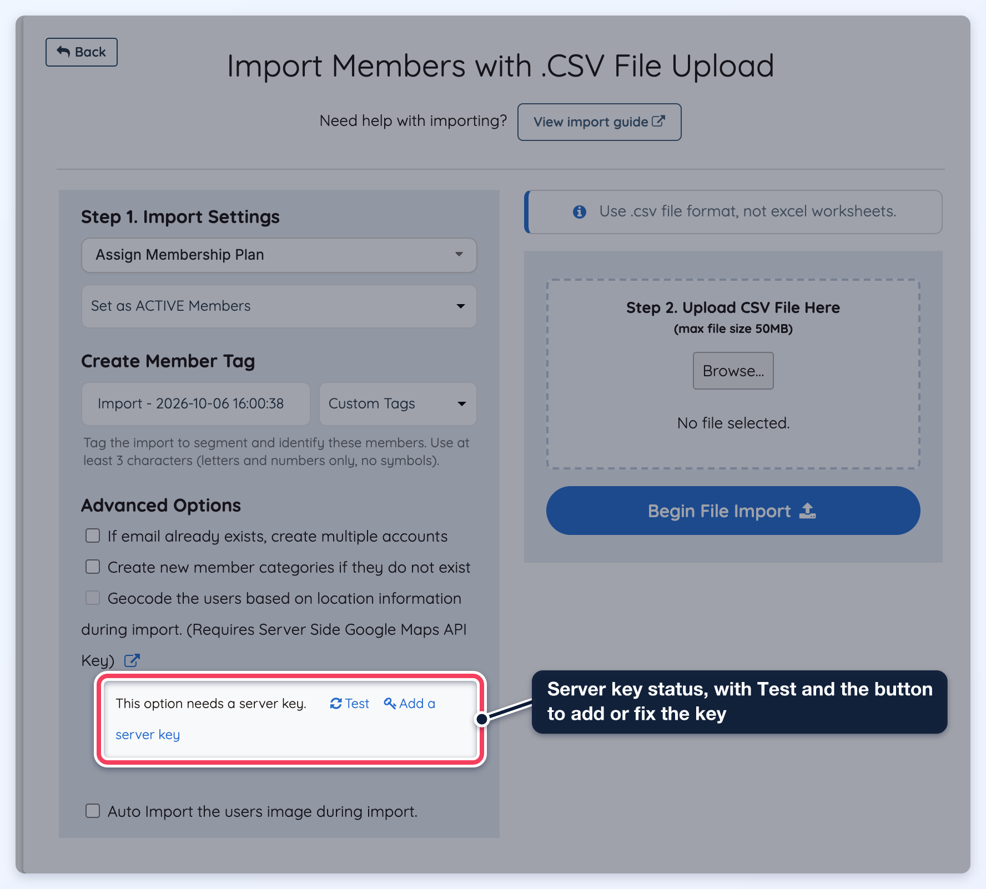Click the Back button

pos(82,52)
